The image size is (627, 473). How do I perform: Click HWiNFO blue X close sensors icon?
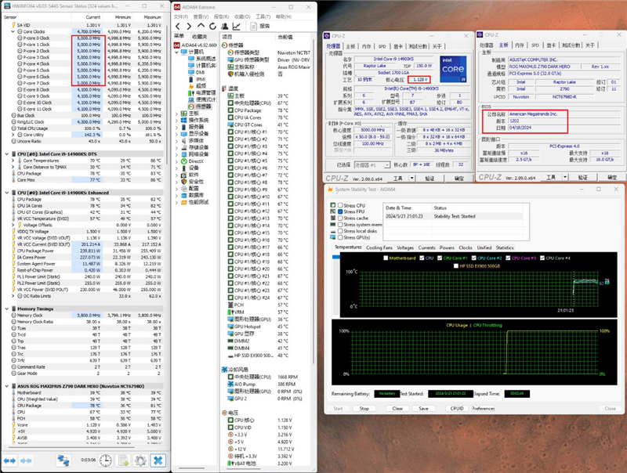[158, 461]
